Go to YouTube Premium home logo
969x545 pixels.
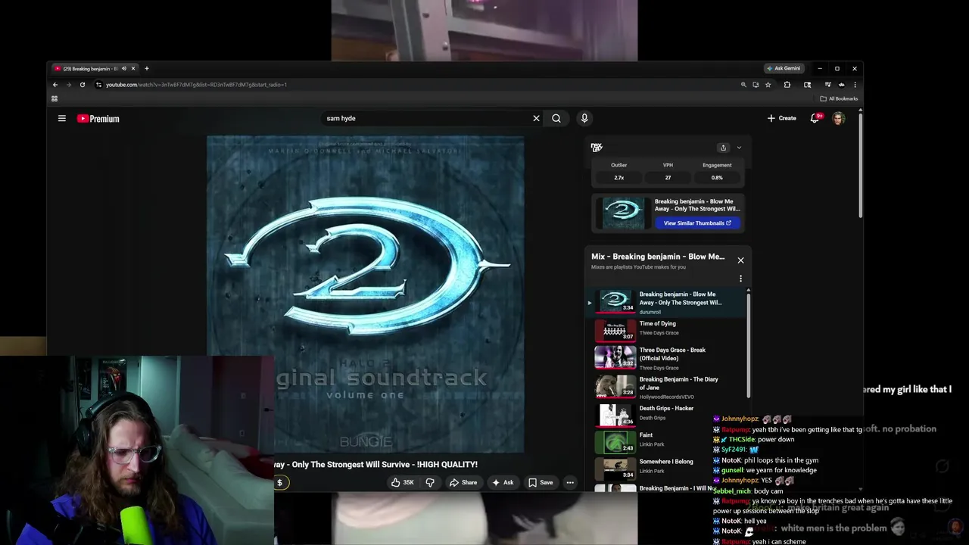(x=98, y=119)
